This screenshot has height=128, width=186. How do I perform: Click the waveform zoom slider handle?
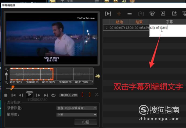pos(6,74)
